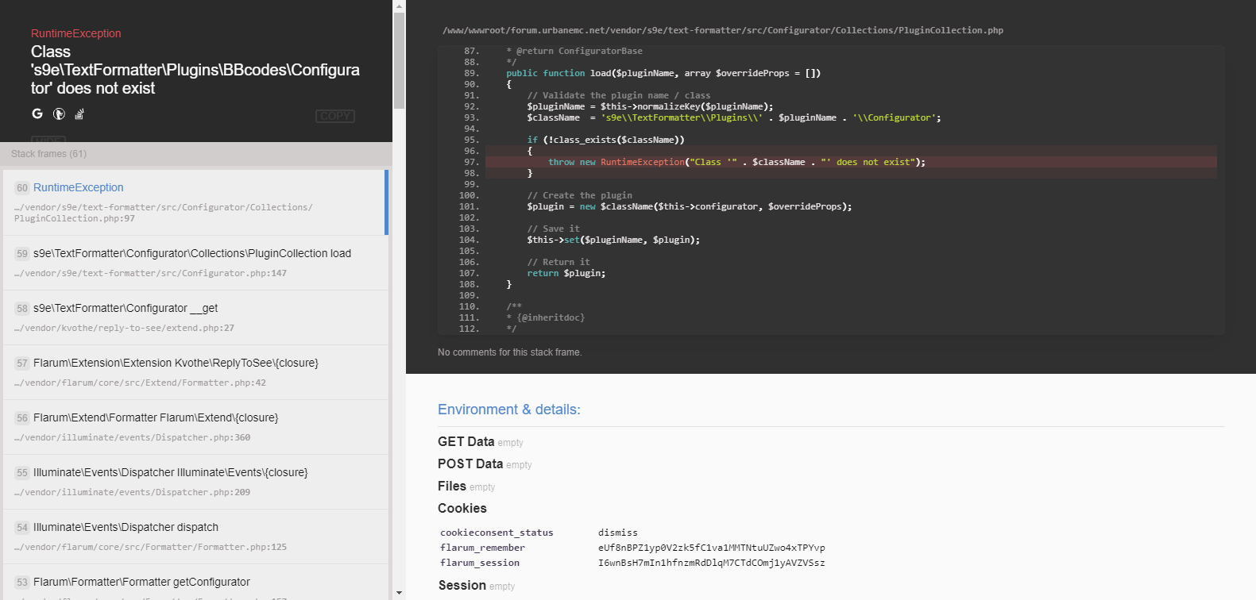Click the red RuntimeException title link

tap(76, 33)
